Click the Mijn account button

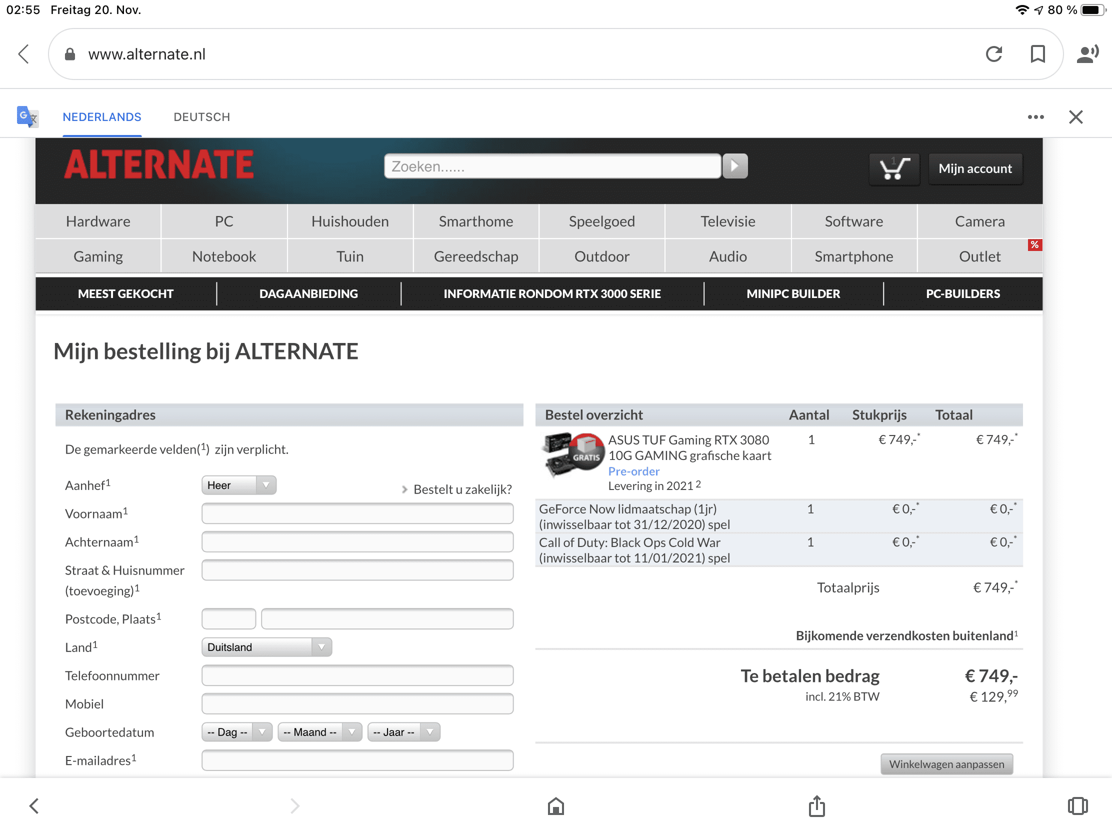[975, 168]
